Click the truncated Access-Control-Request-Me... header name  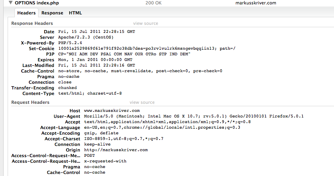tap(46, 156)
